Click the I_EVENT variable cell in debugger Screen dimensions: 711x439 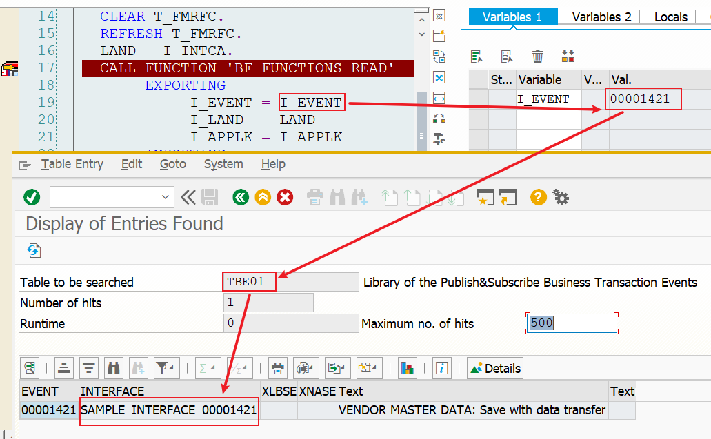click(549, 99)
